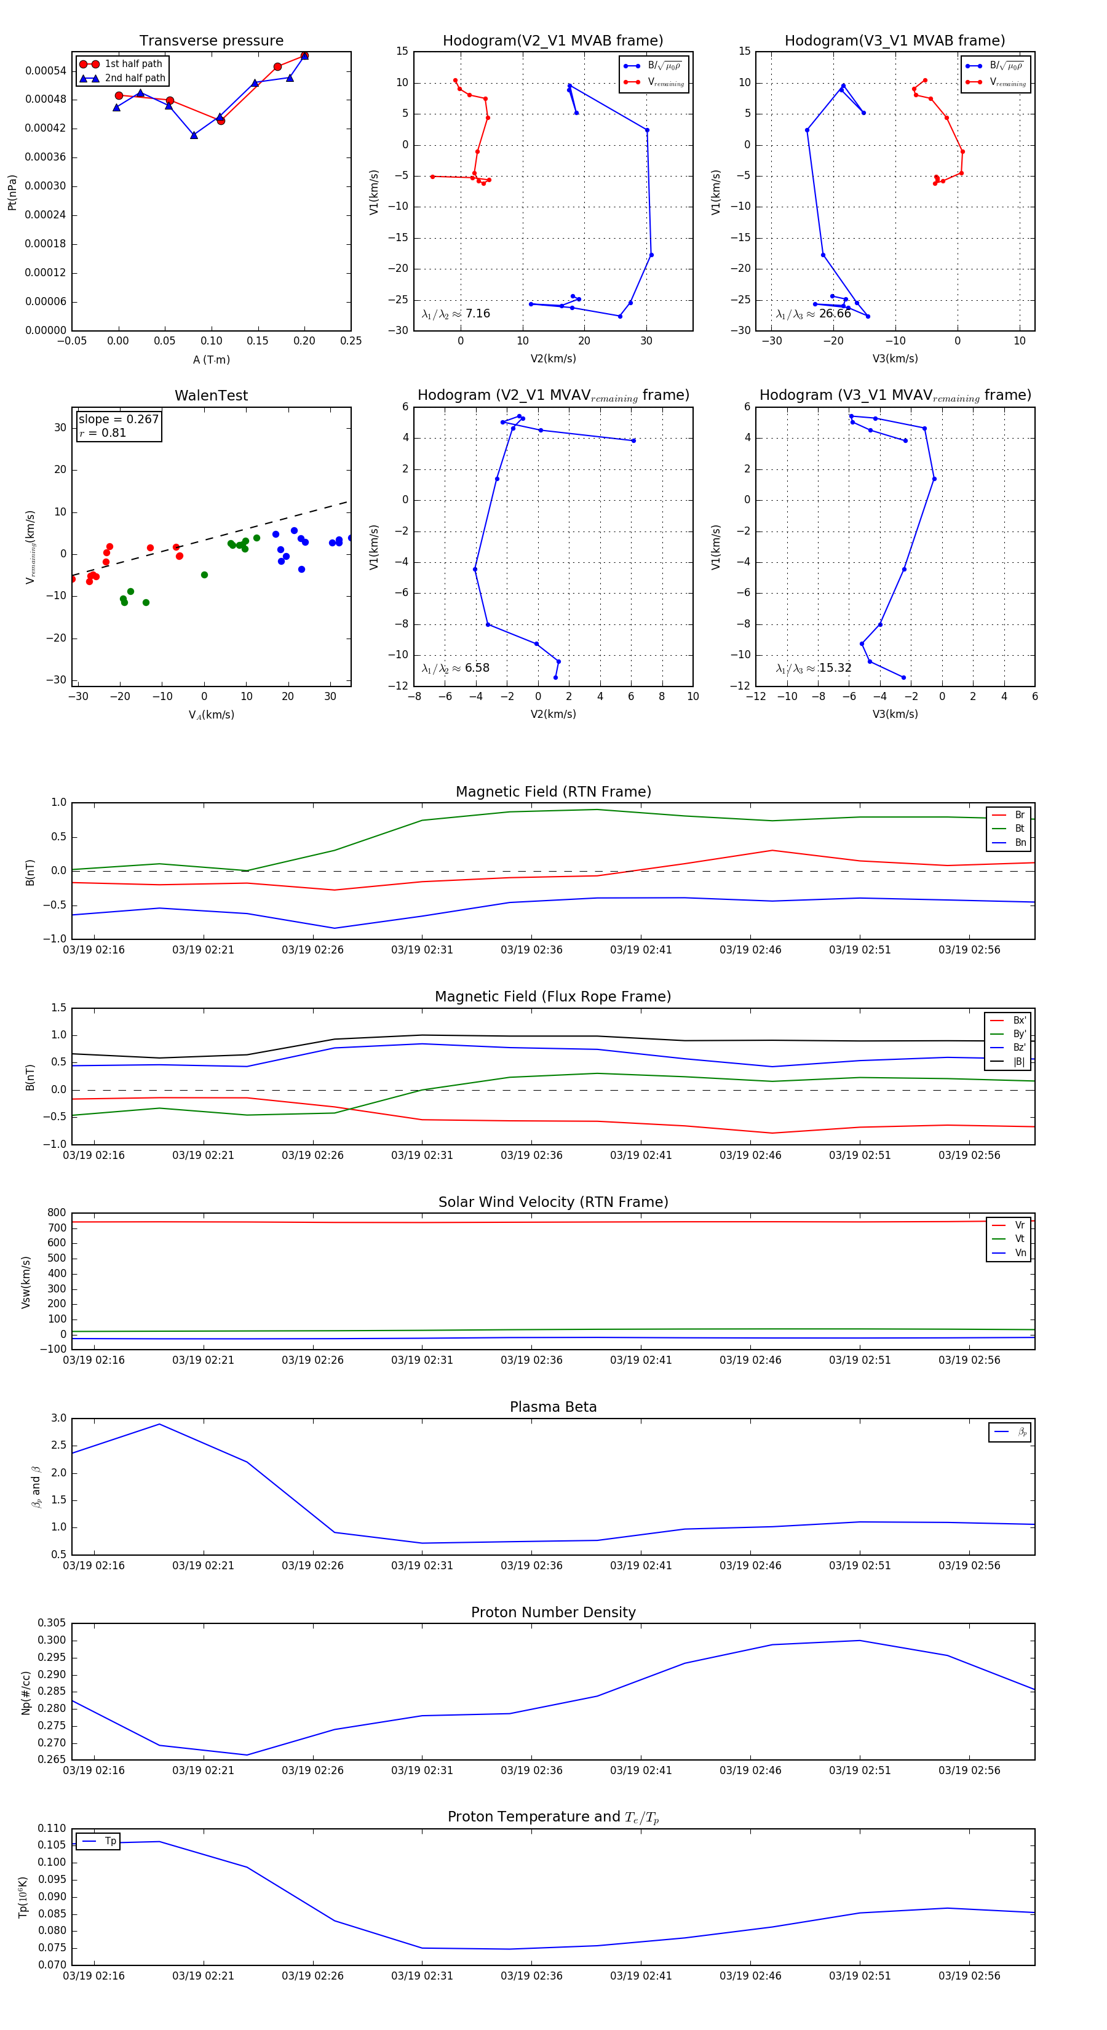Click the 'Solar Wind Velocity (RTN Frame)' title

click(x=553, y=1202)
